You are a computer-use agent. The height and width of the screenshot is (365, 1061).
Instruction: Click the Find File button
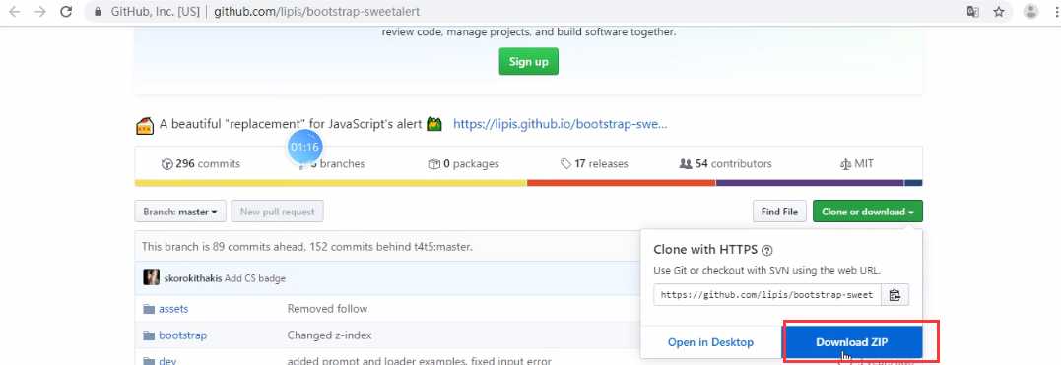779,212
